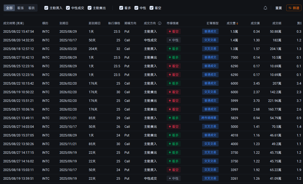Click the info icon beside 成交方向
Screen dimensions: 303x184
point(160,23)
